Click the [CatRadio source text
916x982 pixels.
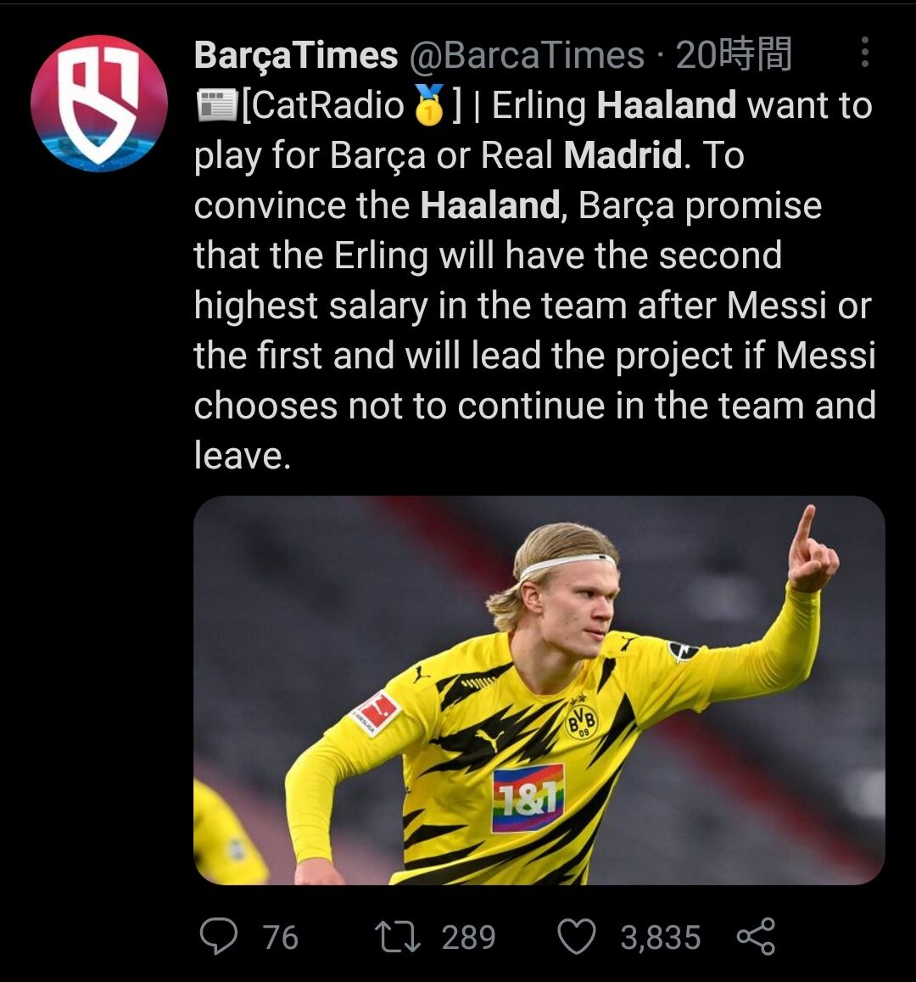(x=324, y=106)
